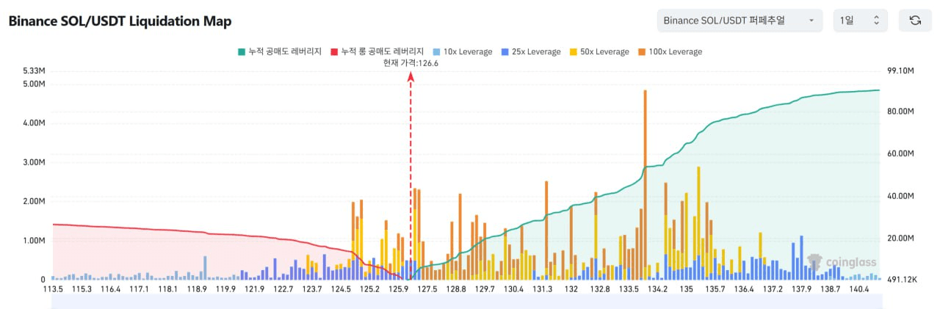The width and height of the screenshot is (940, 309).
Task: Hide the 25x Leverage legend series
Action: [530, 52]
